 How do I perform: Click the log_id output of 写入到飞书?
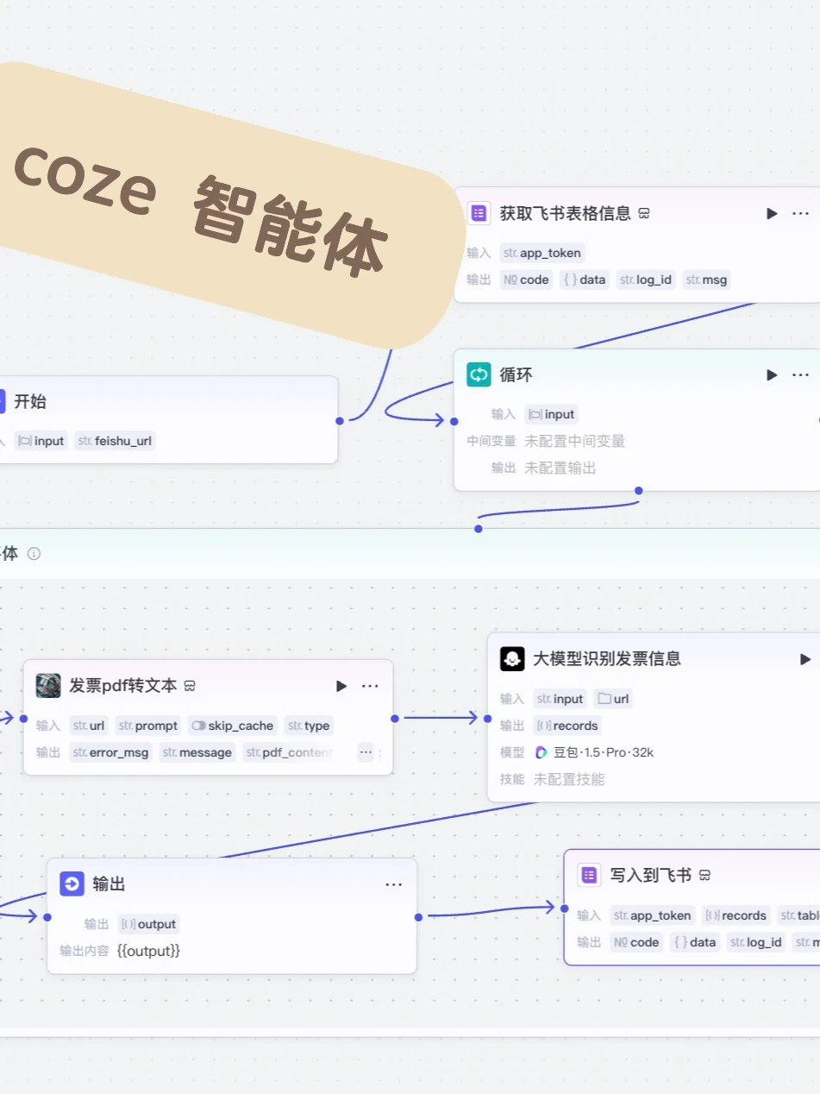tap(756, 942)
